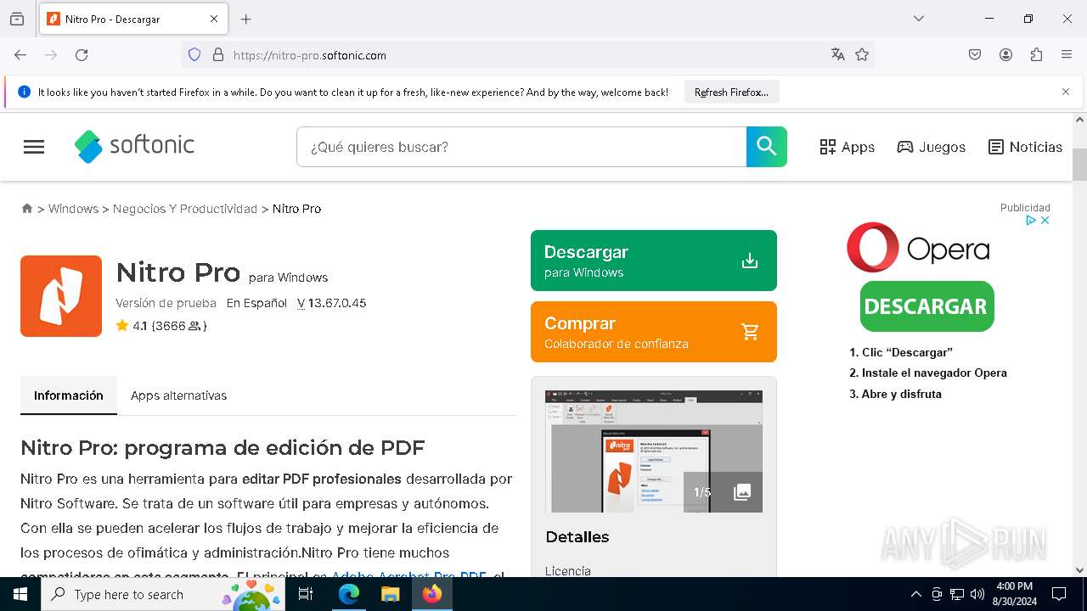Open the notification center icon
Screen dimensions: 1087x611
coord(1059,594)
